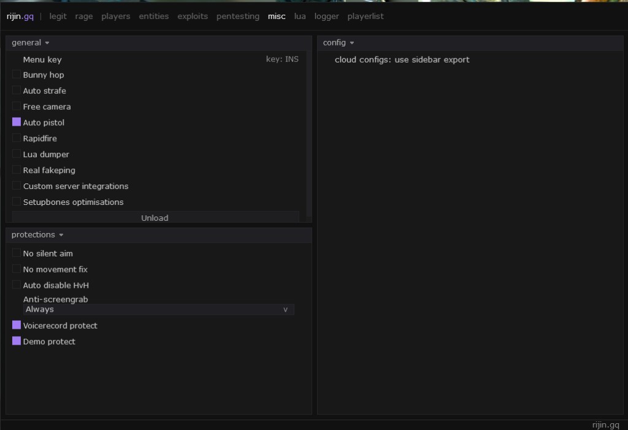
Task: Expand the config section arrow
Action: (x=352, y=43)
